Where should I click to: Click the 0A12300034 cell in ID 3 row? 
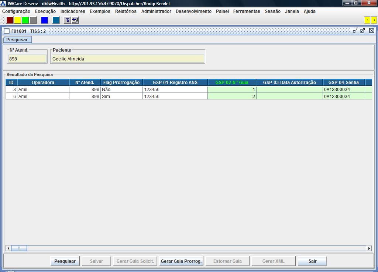(344, 89)
